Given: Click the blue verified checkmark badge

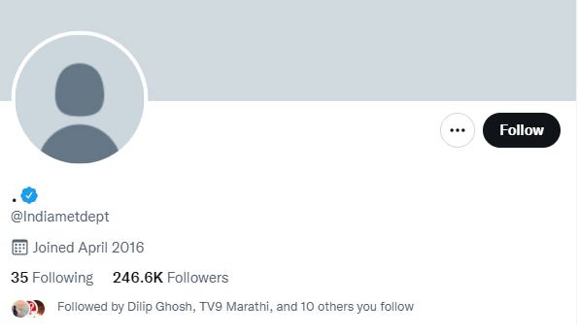Looking at the screenshot, I should tap(29, 195).
